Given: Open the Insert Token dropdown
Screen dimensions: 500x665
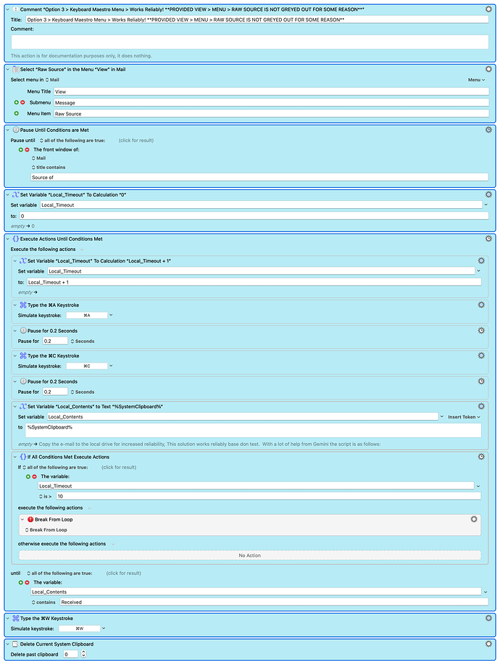Looking at the screenshot, I should tap(464, 417).
